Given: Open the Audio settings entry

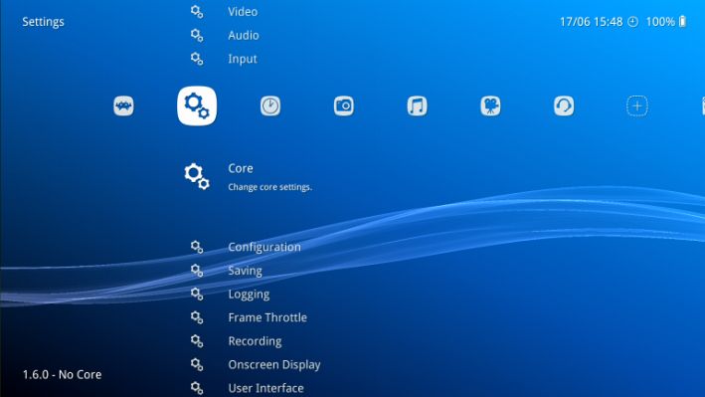Looking at the screenshot, I should [244, 35].
